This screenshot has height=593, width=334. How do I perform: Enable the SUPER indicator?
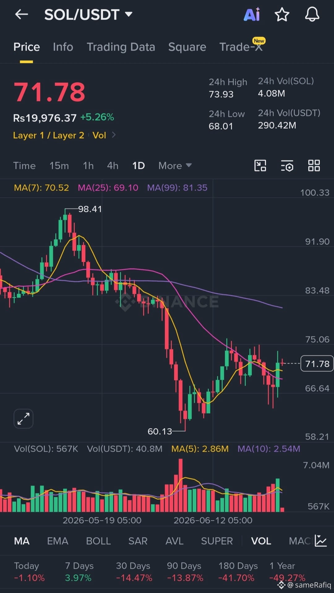pos(217,541)
